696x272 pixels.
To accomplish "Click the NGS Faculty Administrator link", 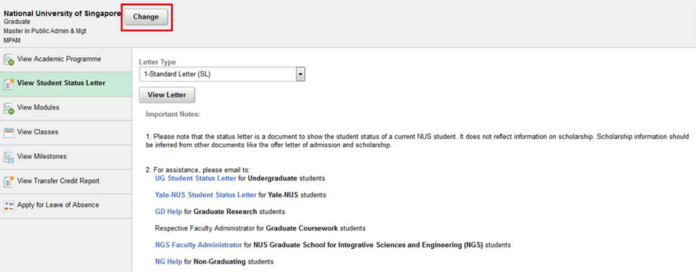I will [198, 245].
